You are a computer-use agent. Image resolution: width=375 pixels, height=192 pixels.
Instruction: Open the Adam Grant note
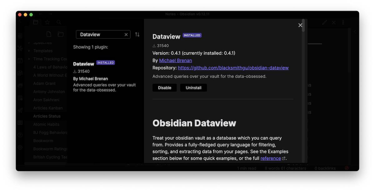(44, 83)
